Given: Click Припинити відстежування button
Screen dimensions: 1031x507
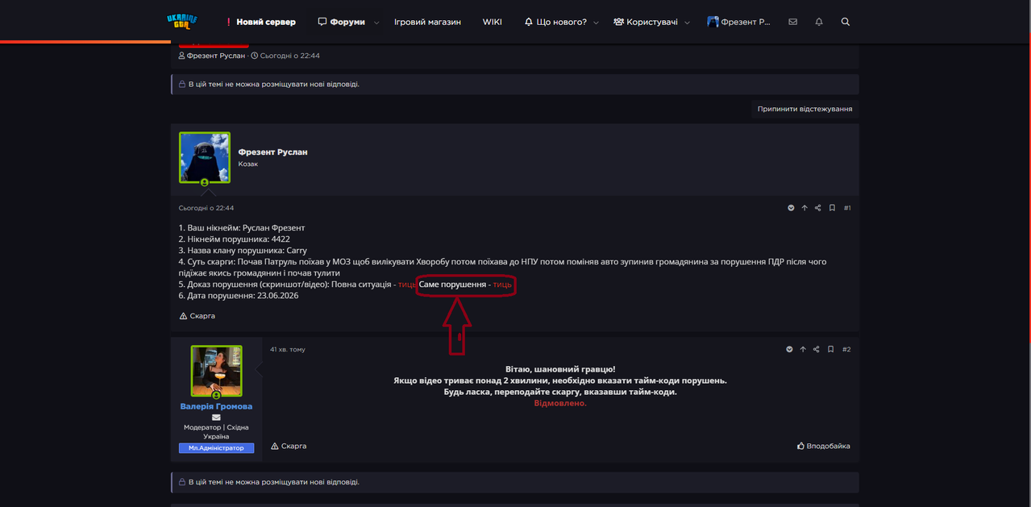Looking at the screenshot, I should point(804,109).
